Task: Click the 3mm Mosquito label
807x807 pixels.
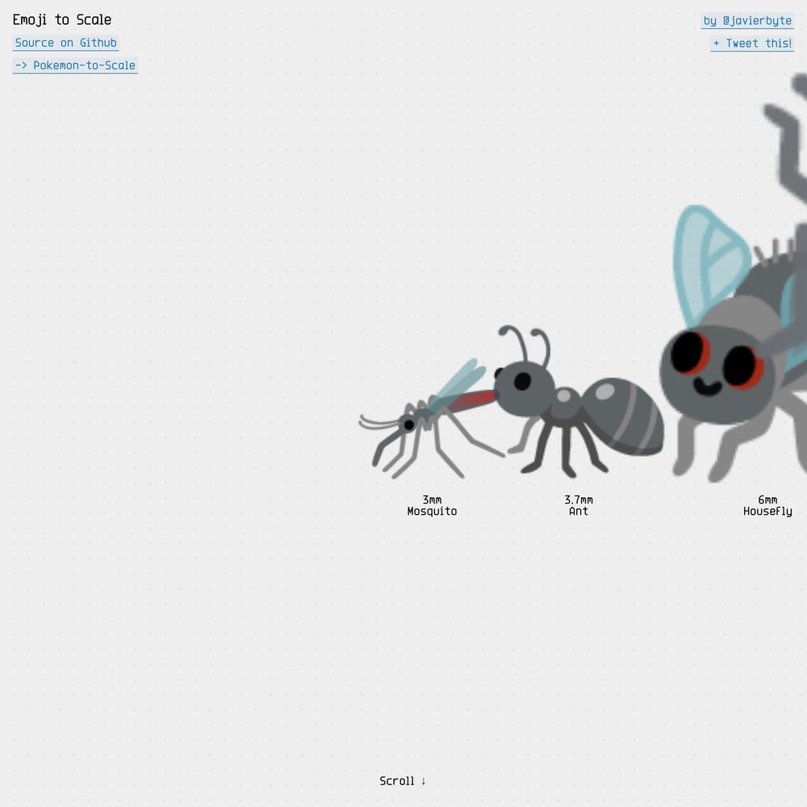Action: click(432, 505)
